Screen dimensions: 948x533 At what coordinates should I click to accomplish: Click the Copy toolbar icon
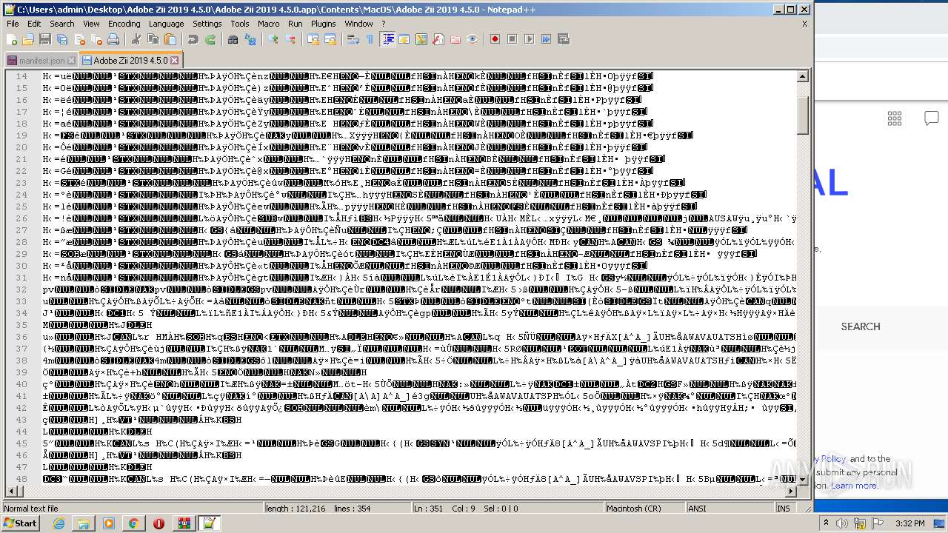pos(154,39)
